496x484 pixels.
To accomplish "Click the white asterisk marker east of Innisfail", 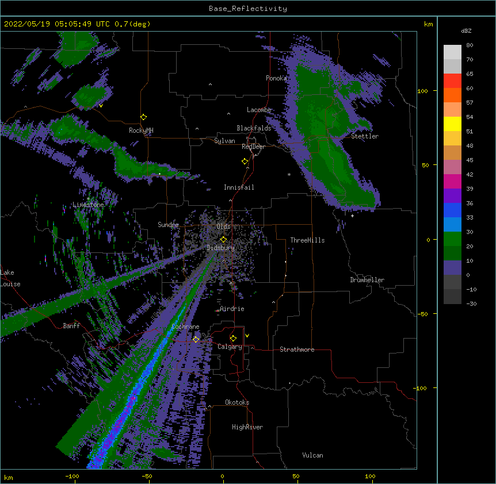I will click(289, 174).
